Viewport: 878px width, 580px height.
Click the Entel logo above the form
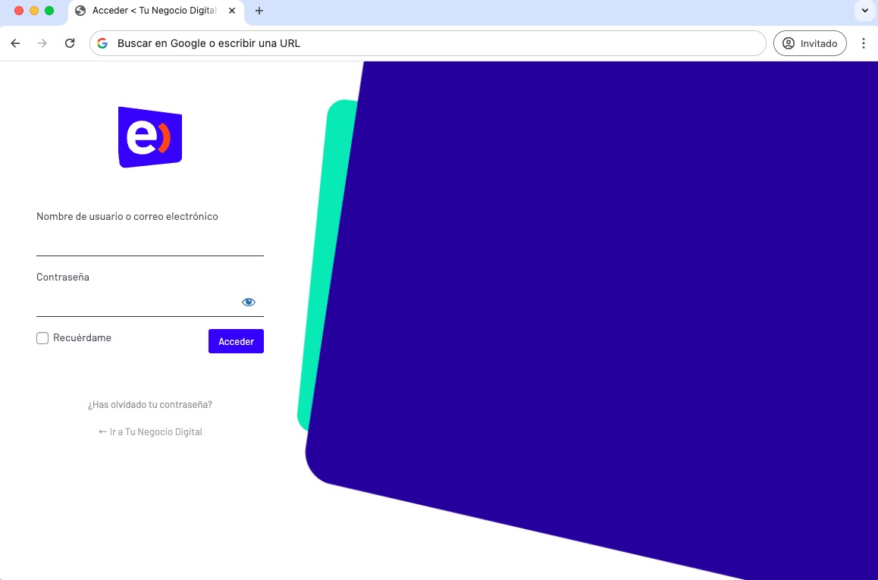tap(150, 137)
